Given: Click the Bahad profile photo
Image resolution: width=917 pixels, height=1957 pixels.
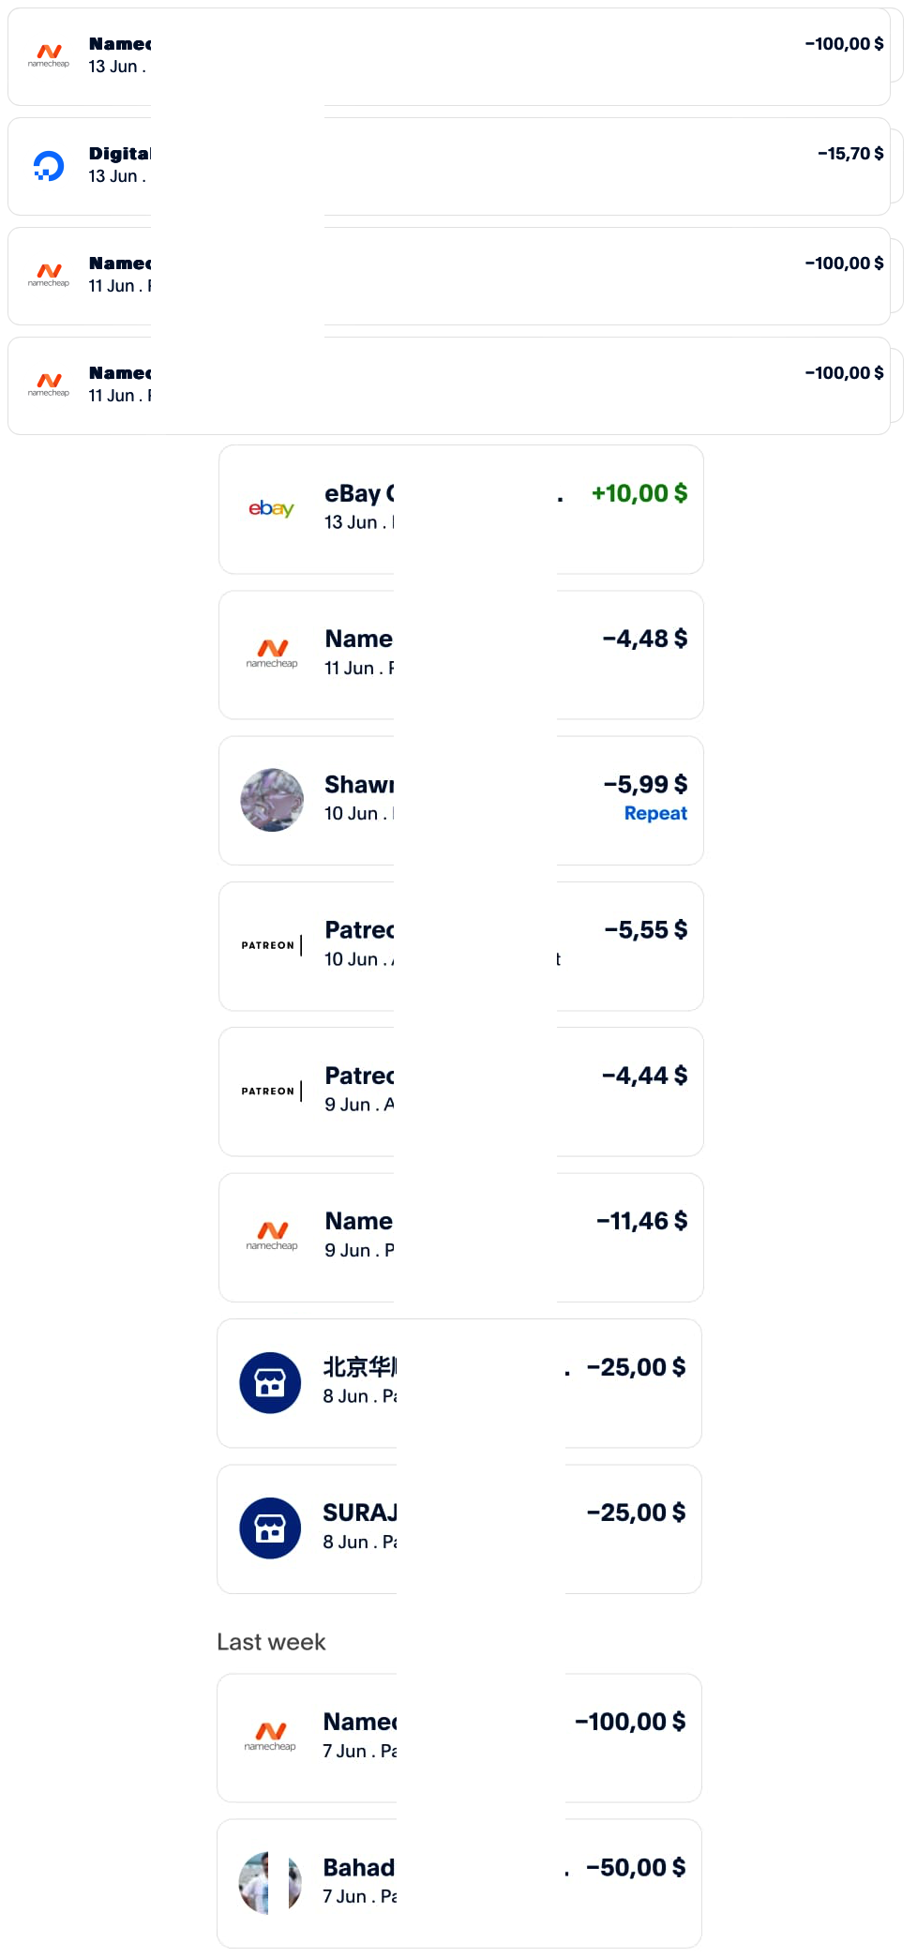Looking at the screenshot, I should click(x=270, y=1882).
